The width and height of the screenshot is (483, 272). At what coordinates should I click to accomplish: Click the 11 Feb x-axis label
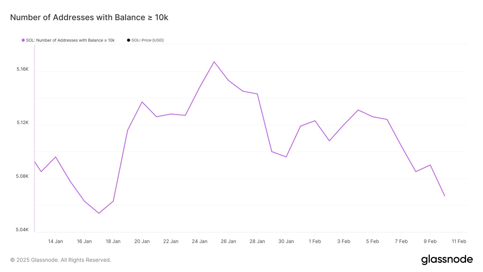(459, 241)
